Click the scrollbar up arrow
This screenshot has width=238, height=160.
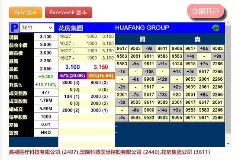228,23
